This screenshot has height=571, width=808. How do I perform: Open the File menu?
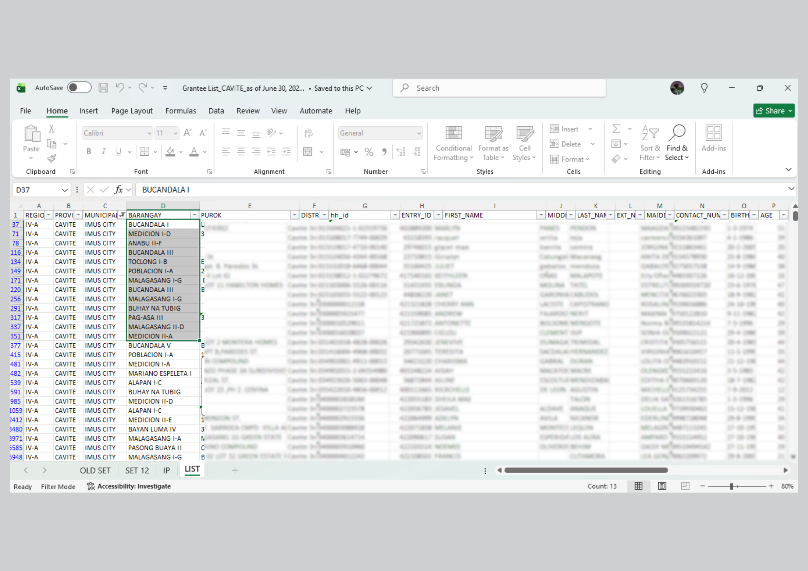tap(26, 111)
